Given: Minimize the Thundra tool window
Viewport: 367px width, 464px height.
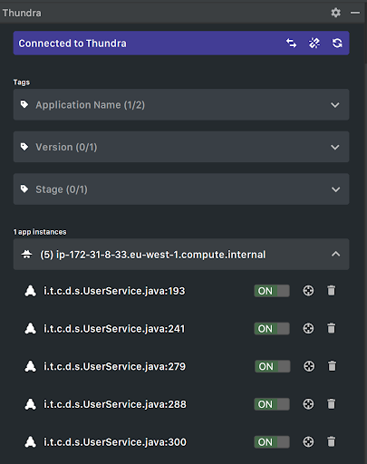Looking at the screenshot, I should coord(355,13).
